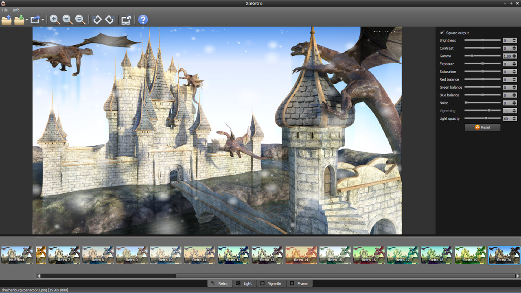Click the Brightness slider track
The width and height of the screenshot is (521, 293).
click(x=482, y=40)
